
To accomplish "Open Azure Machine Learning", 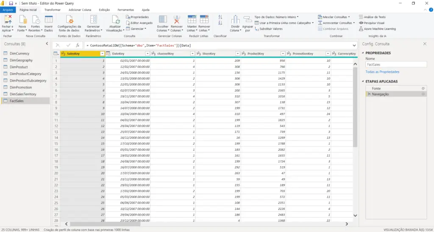I will pyautogui.click(x=378, y=29).
